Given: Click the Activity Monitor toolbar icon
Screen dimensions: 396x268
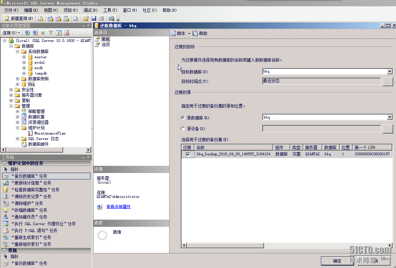Looking at the screenshot, I should point(112,18).
